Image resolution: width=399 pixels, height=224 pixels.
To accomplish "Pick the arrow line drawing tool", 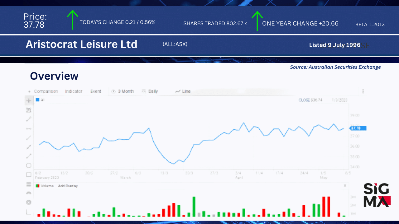I will click(29, 156).
